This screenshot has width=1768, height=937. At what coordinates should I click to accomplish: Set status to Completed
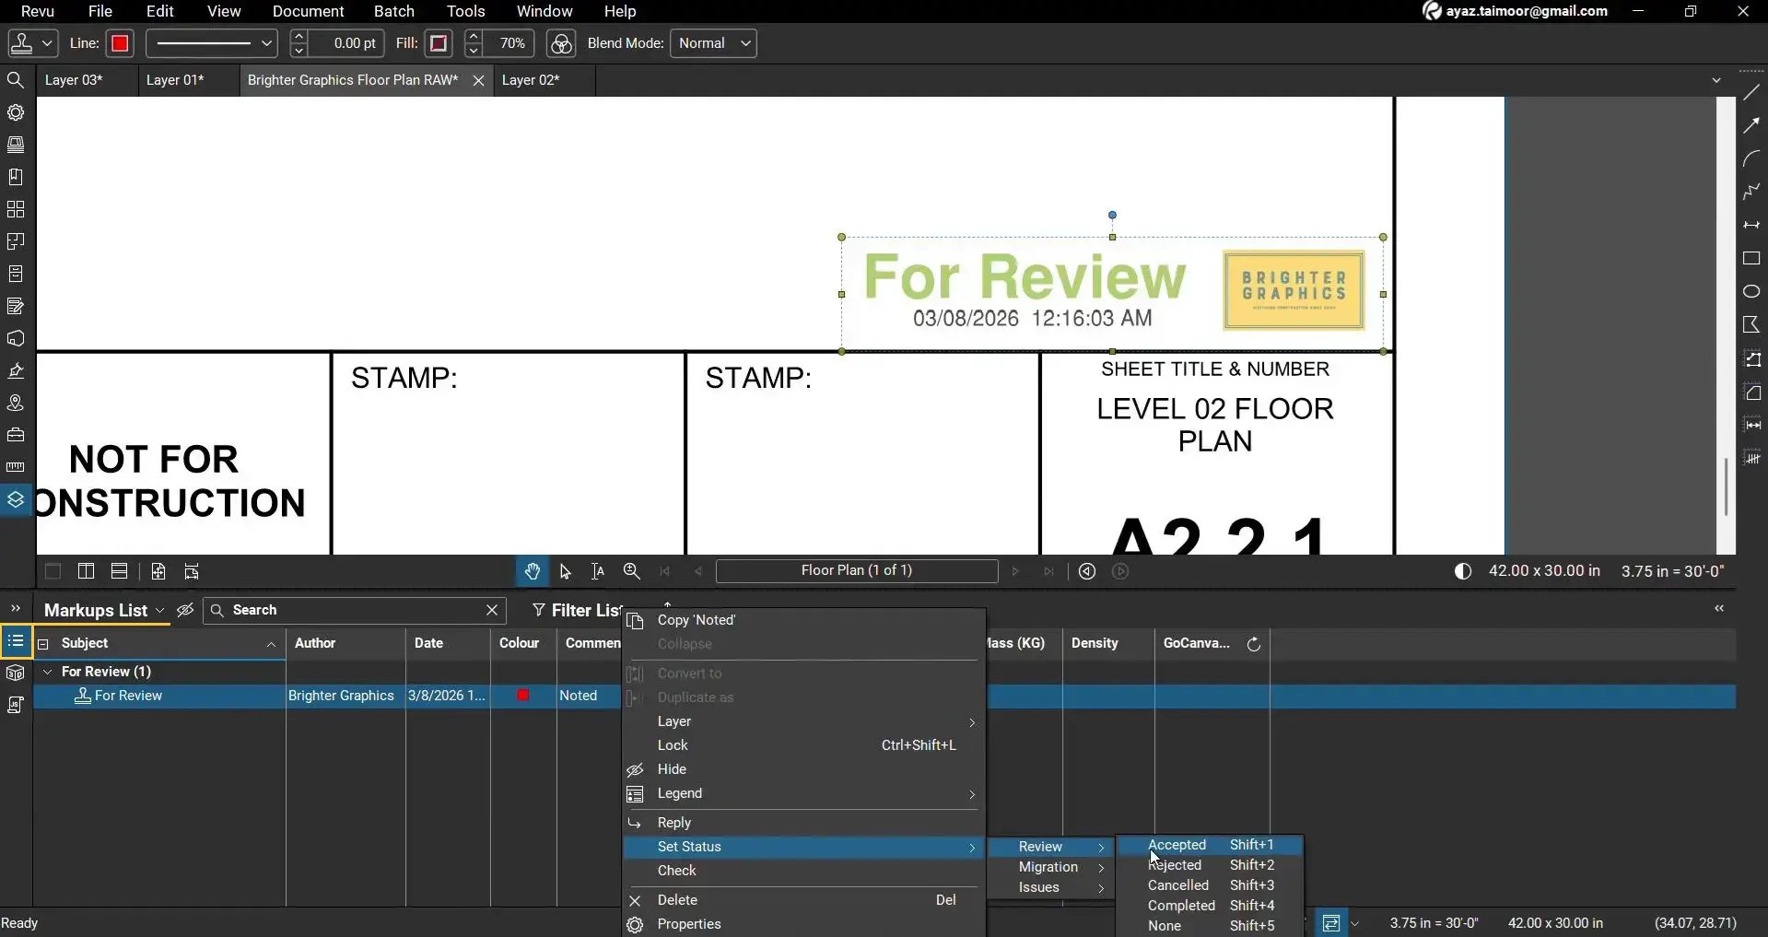click(x=1210, y=906)
